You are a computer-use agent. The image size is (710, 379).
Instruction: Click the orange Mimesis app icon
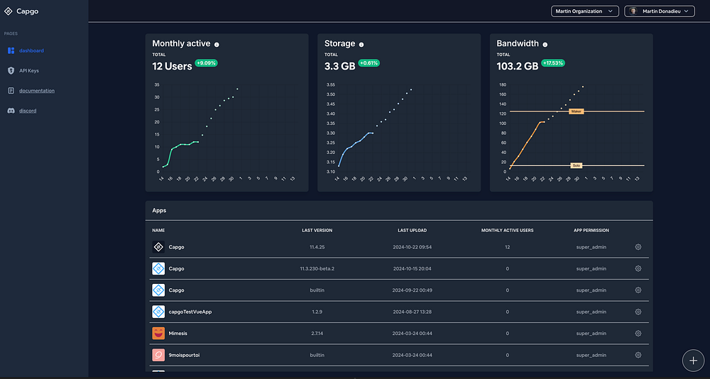158,334
